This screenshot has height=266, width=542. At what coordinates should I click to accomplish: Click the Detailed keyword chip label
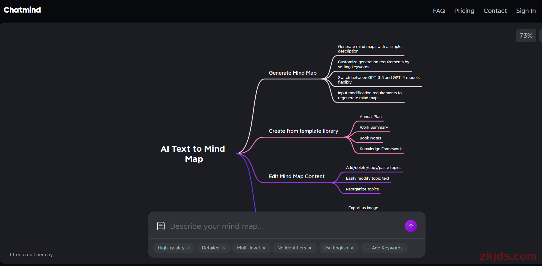click(x=211, y=248)
